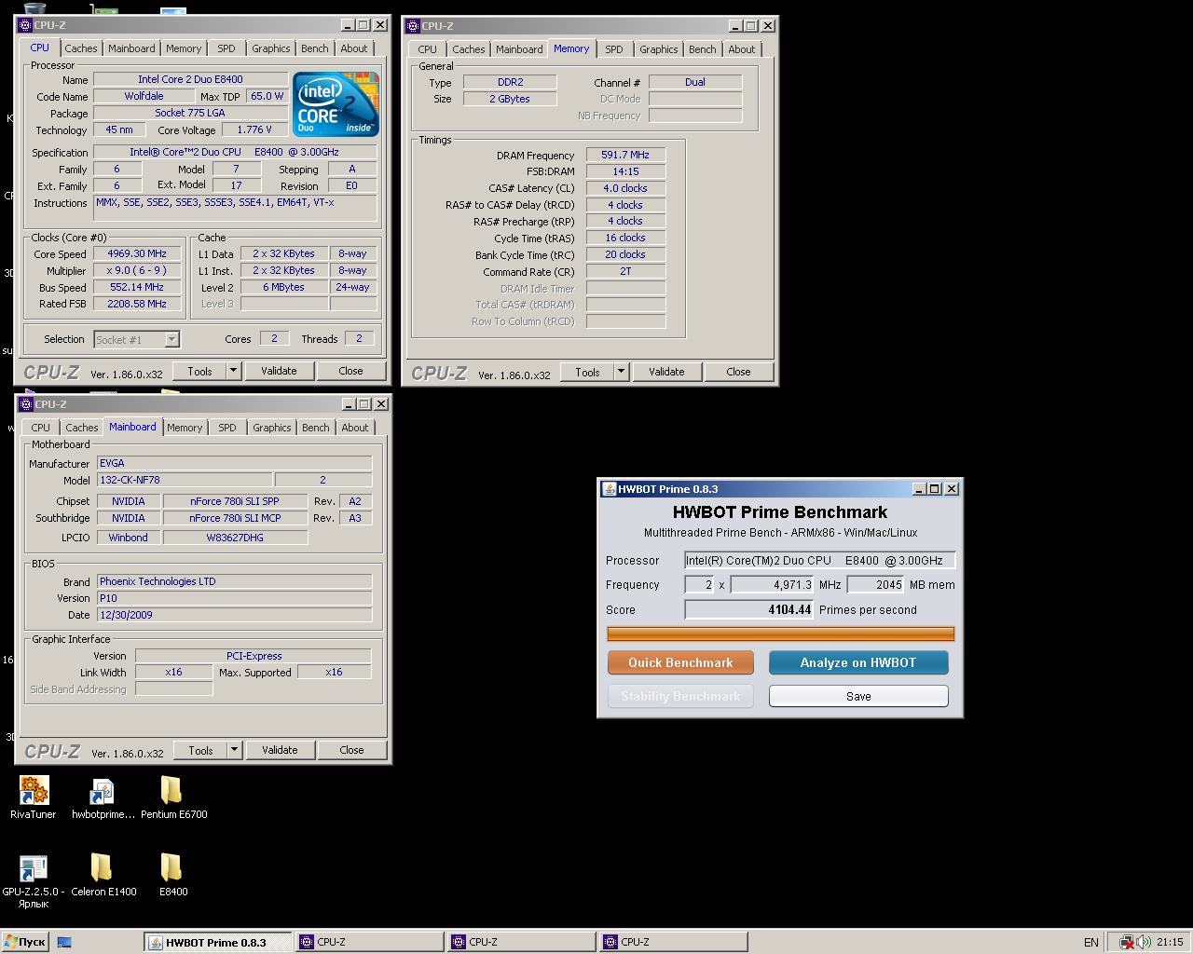Click nForce 780i SLI SPP chipset value

[x=235, y=501]
